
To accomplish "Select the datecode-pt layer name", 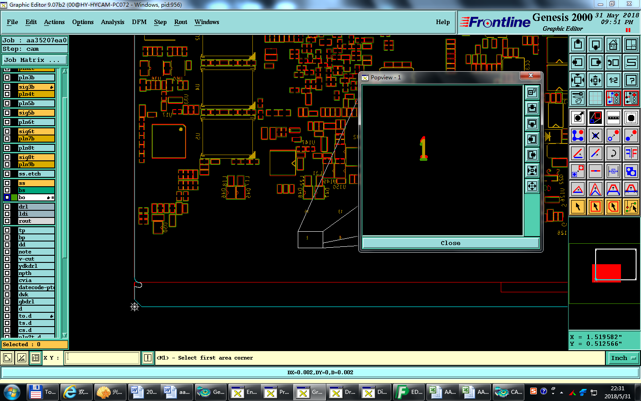I will coord(36,287).
